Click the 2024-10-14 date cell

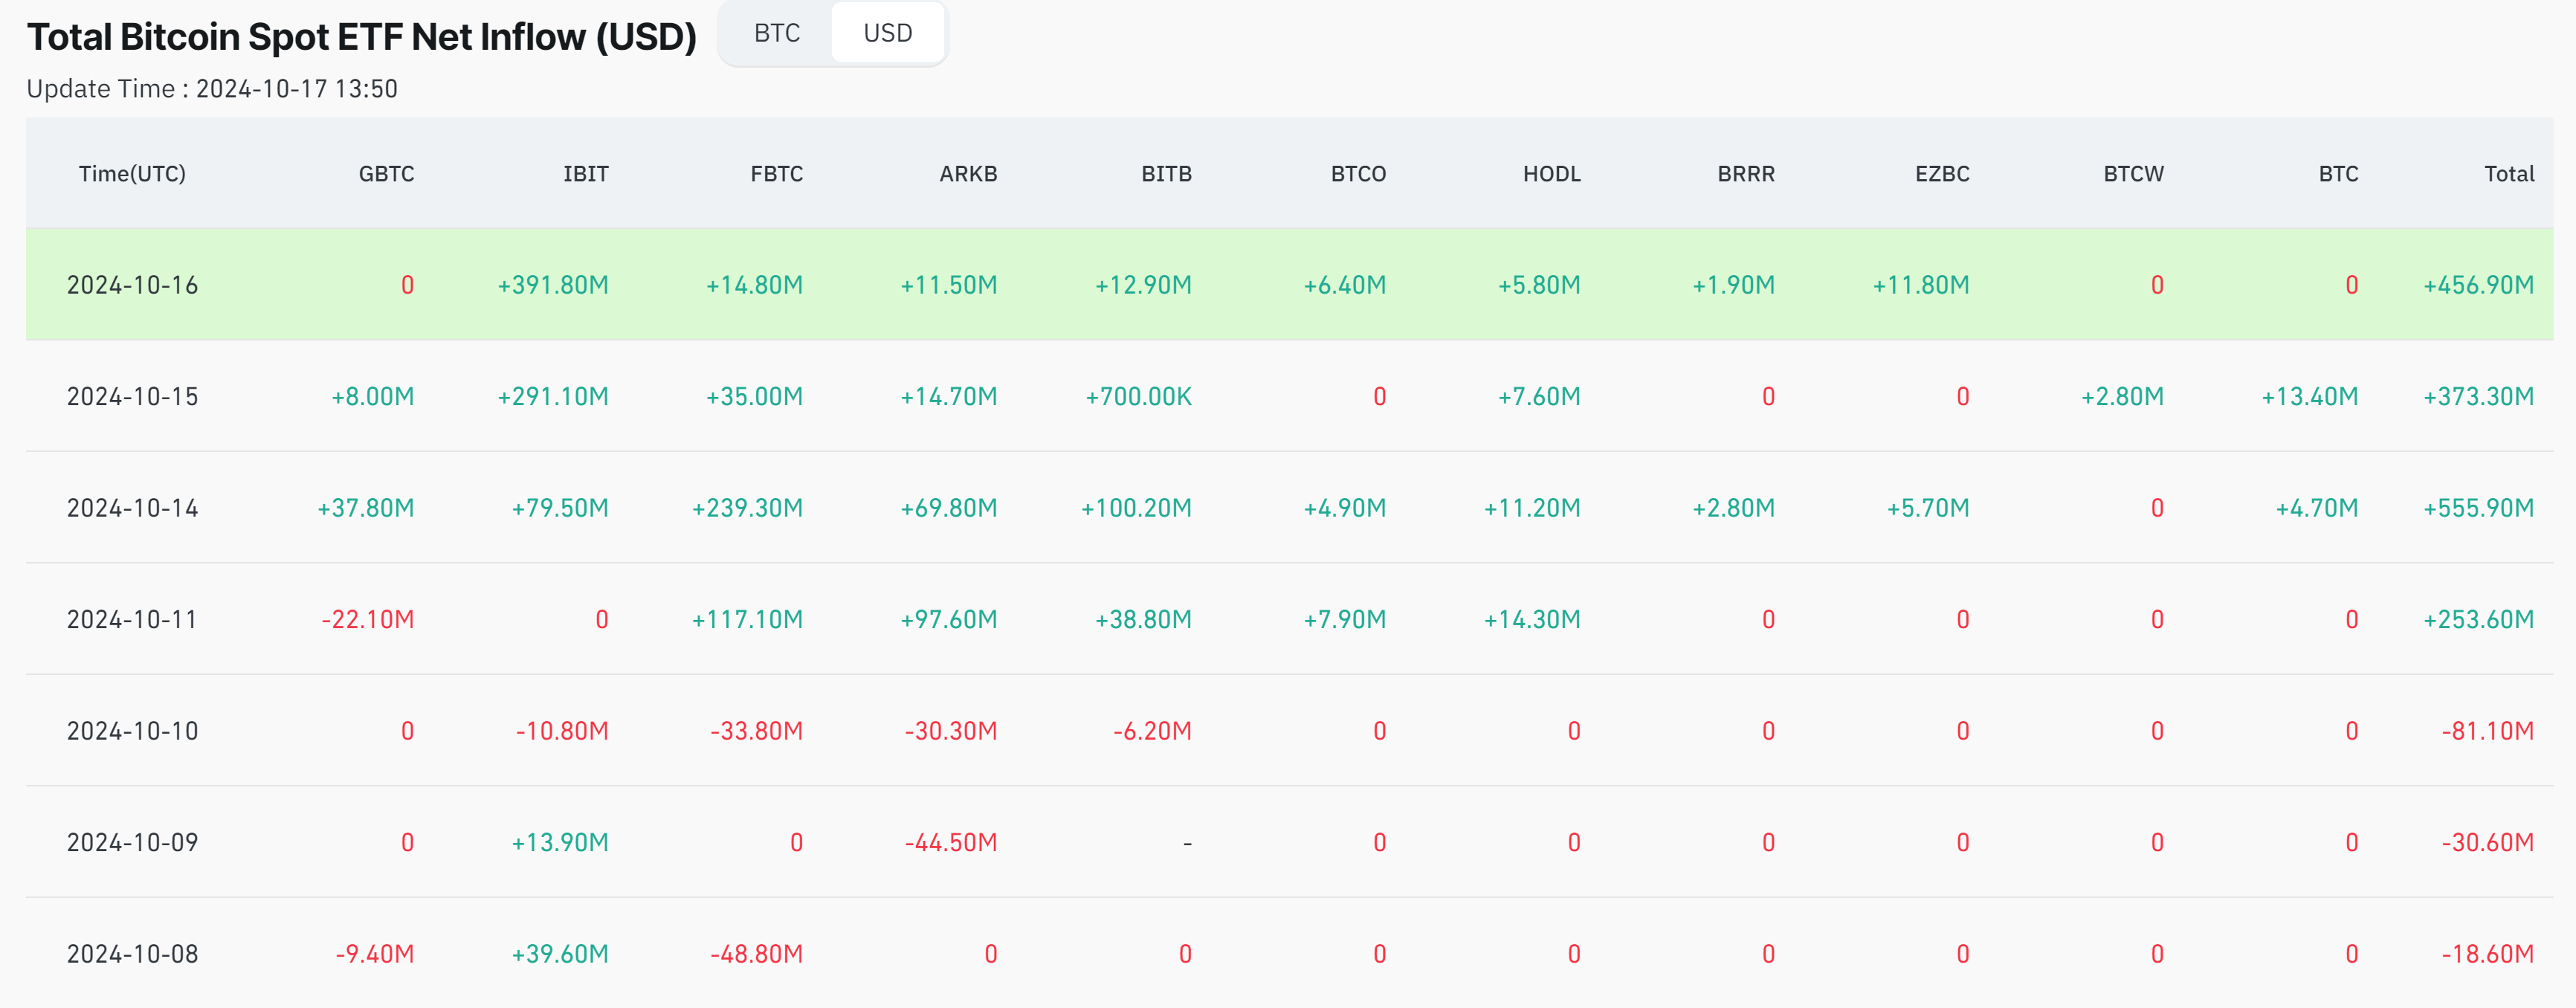tap(132, 508)
